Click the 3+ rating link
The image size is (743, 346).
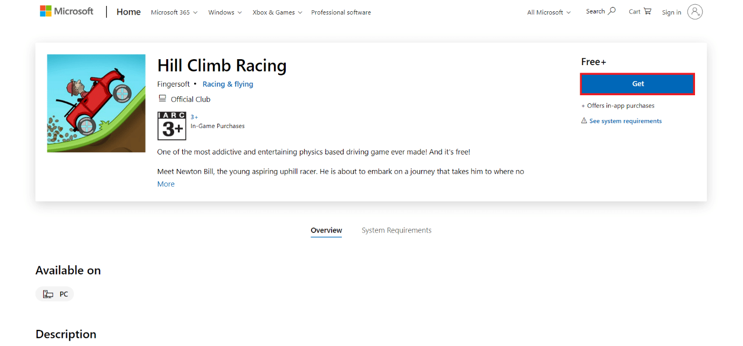194,117
